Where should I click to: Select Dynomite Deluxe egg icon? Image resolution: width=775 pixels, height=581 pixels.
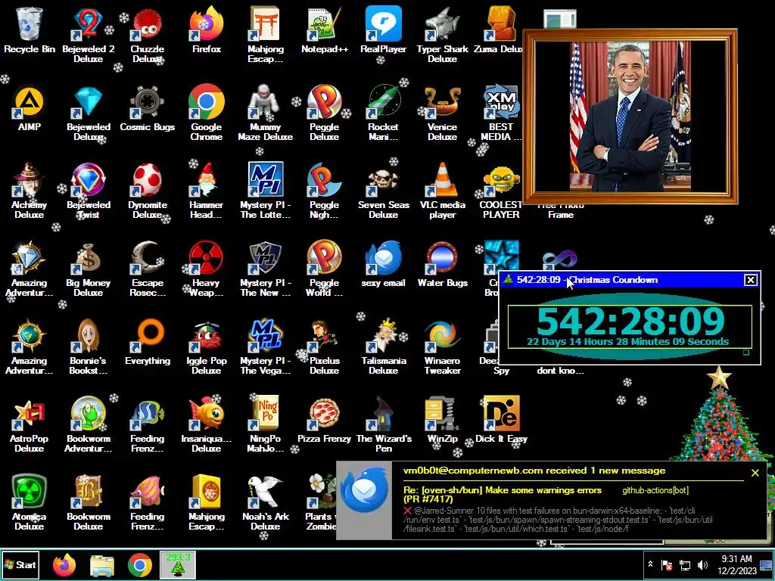[148, 190]
